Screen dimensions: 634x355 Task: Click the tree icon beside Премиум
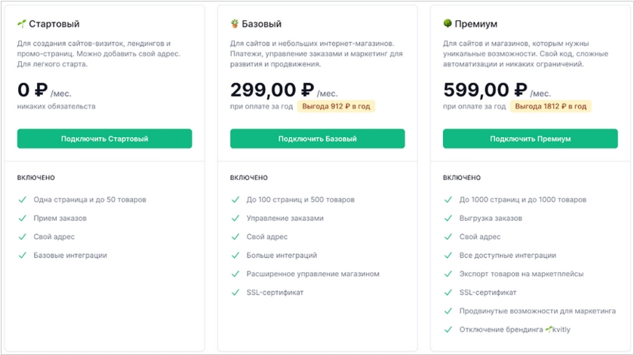point(447,24)
